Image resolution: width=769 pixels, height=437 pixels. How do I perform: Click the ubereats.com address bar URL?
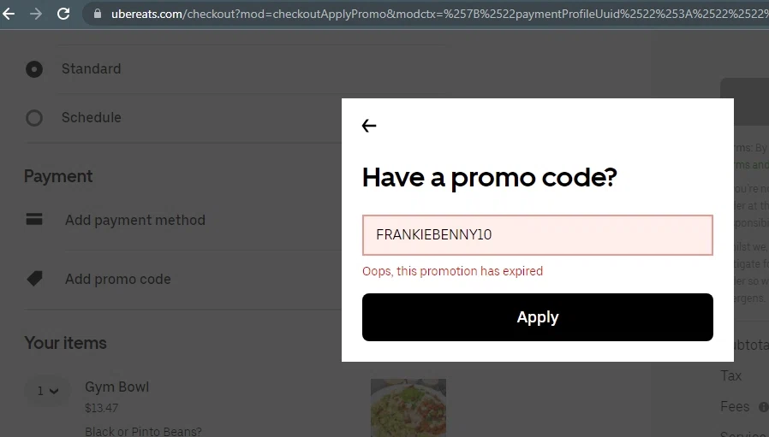pos(437,14)
